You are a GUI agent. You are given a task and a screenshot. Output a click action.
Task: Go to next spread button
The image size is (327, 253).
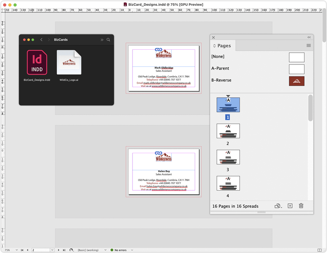point(59,250)
